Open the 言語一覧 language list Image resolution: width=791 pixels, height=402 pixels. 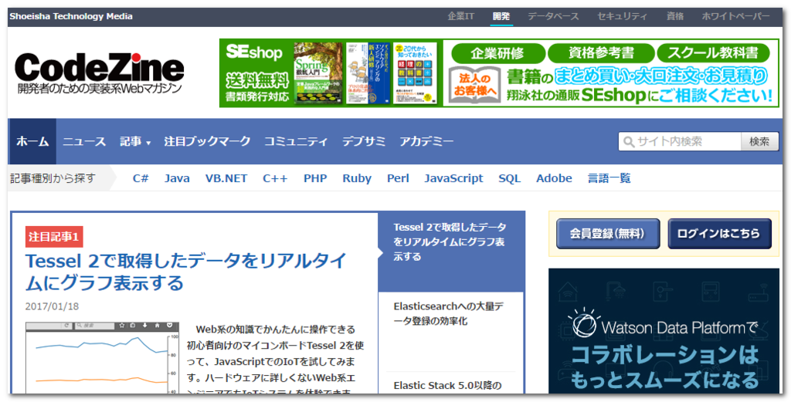(609, 178)
